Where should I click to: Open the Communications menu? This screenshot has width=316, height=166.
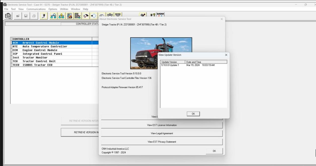(36, 9)
